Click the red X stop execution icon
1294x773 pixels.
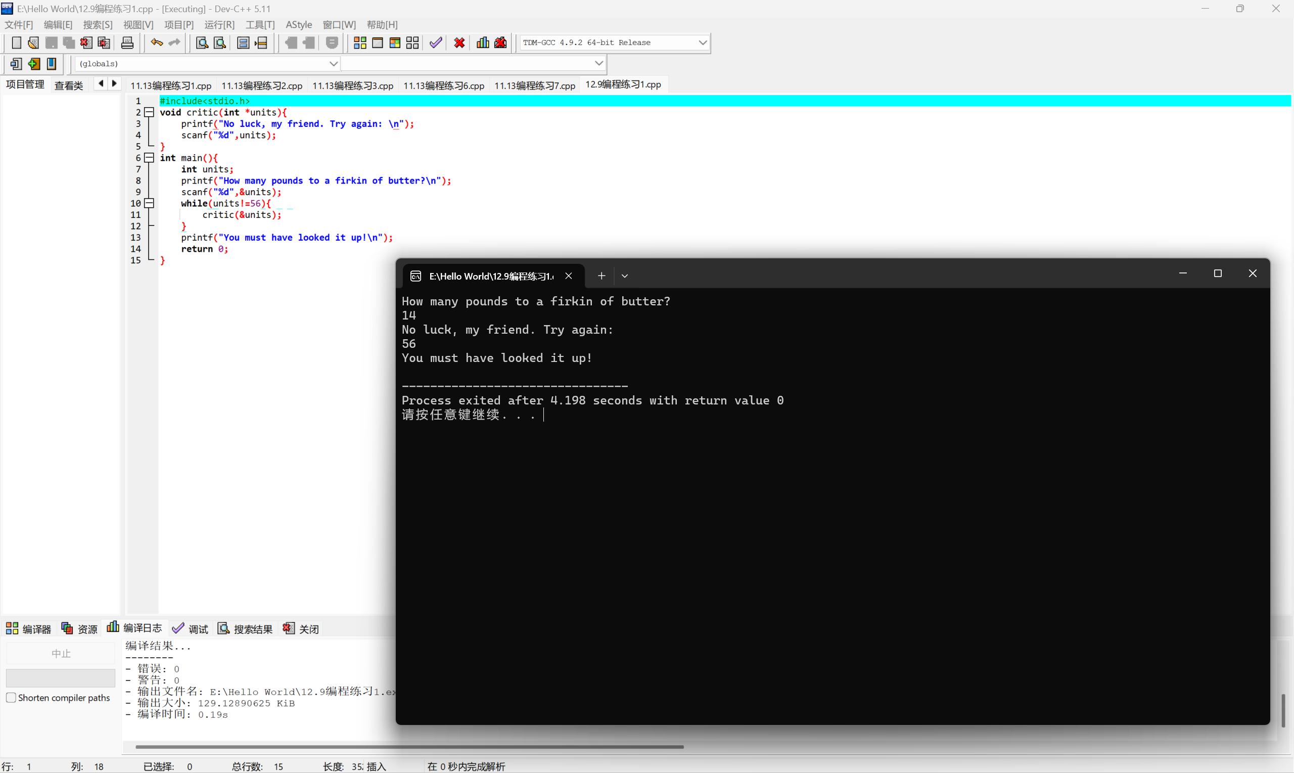click(x=459, y=42)
